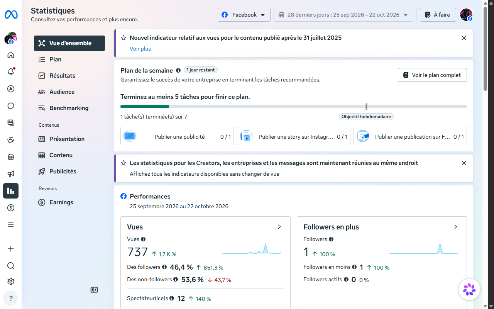Click the Meta logo icon
The width and height of the screenshot is (494, 309).
[11, 15]
